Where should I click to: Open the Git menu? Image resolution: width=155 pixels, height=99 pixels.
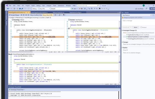coord(23,6)
